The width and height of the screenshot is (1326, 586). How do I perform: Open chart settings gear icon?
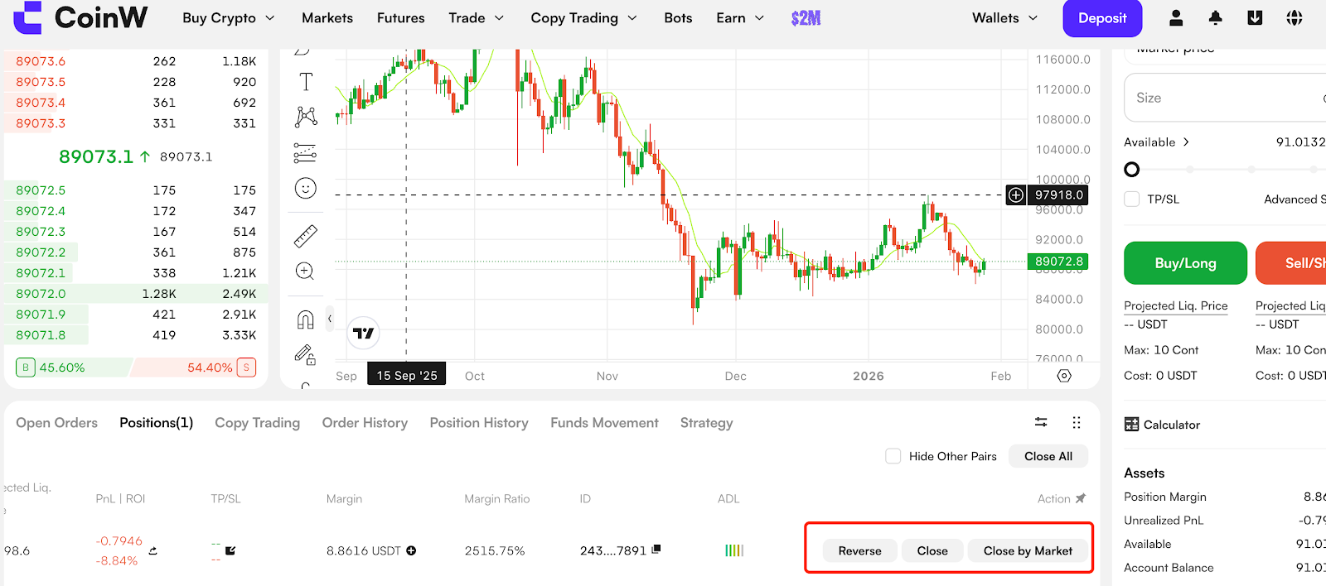tap(1064, 376)
